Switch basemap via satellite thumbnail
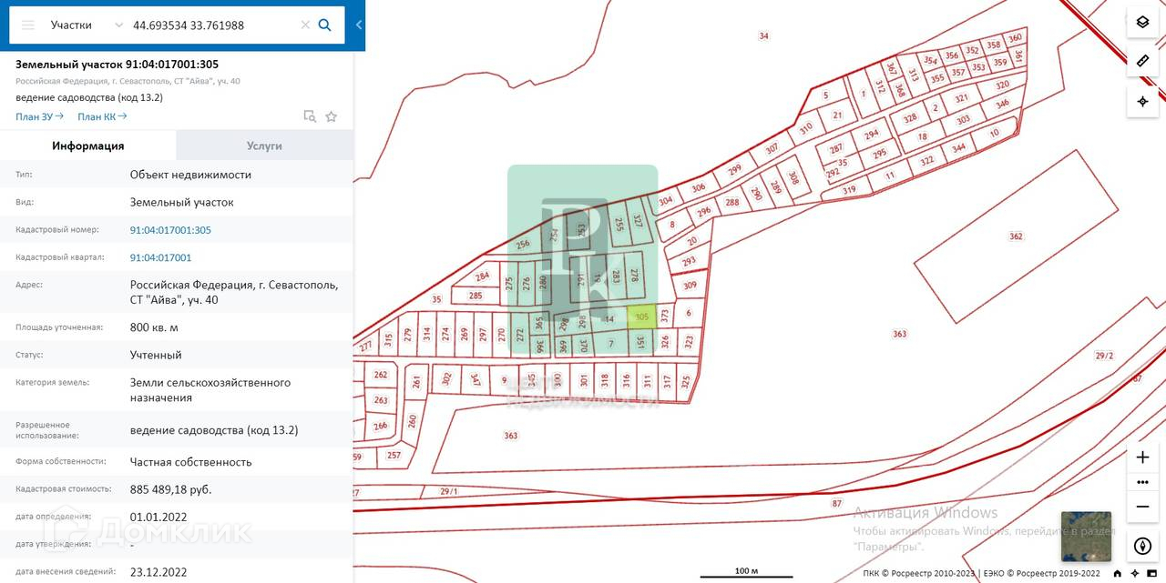Image resolution: width=1166 pixels, height=583 pixels. (x=1086, y=537)
